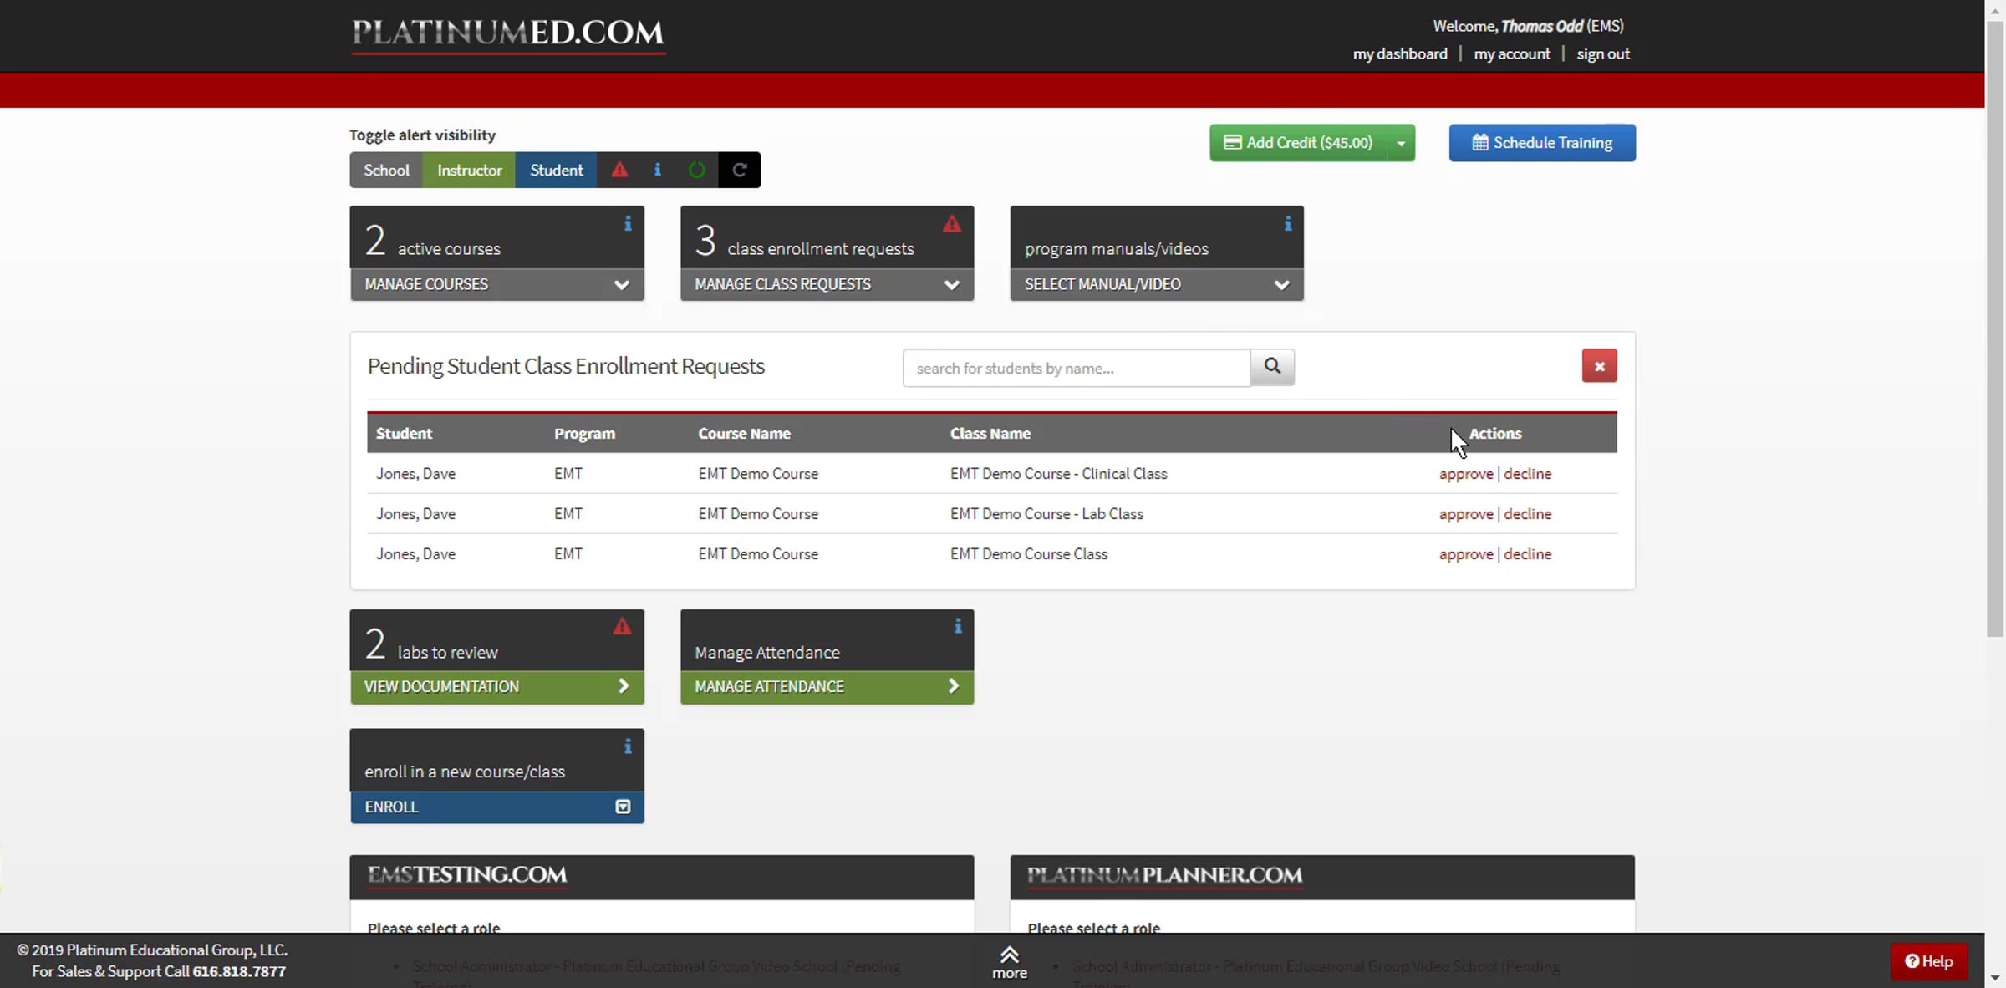Click Class Name column header

tap(990, 434)
